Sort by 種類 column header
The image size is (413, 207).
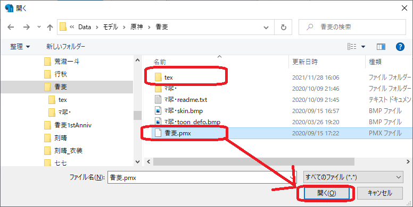(375, 62)
